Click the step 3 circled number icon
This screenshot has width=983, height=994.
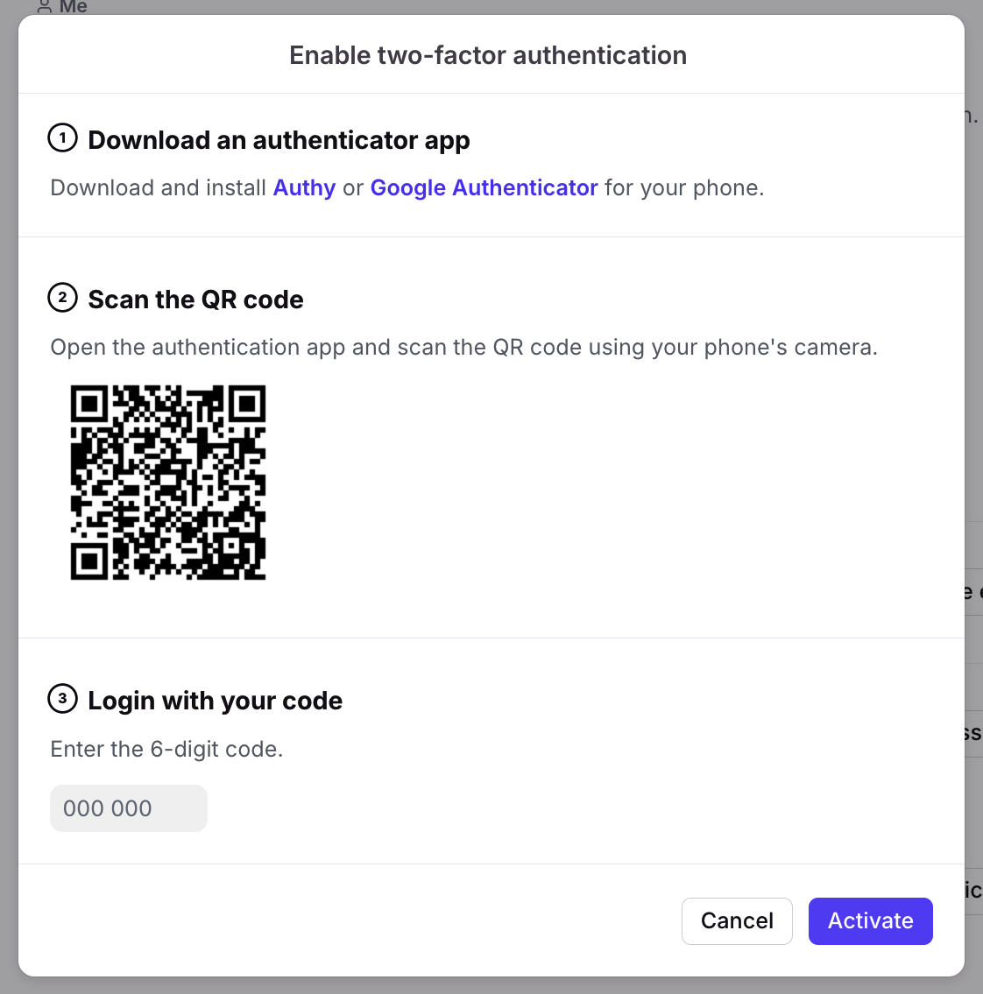point(62,699)
